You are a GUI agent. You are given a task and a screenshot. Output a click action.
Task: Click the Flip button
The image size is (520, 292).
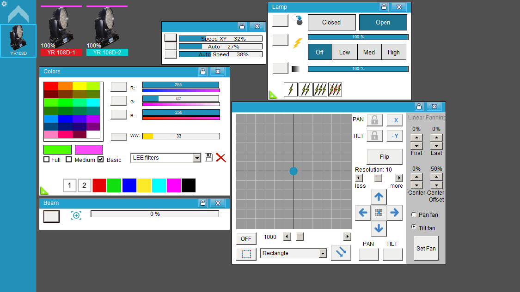click(x=385, y=156)
